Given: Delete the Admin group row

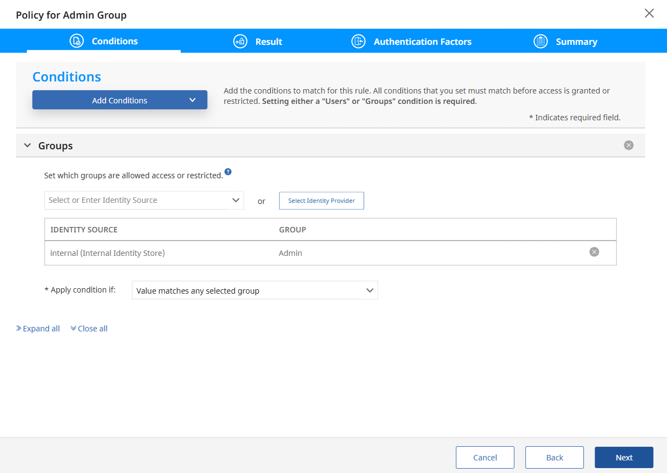Looking at the screenshot, I should [x=594, y=252].
